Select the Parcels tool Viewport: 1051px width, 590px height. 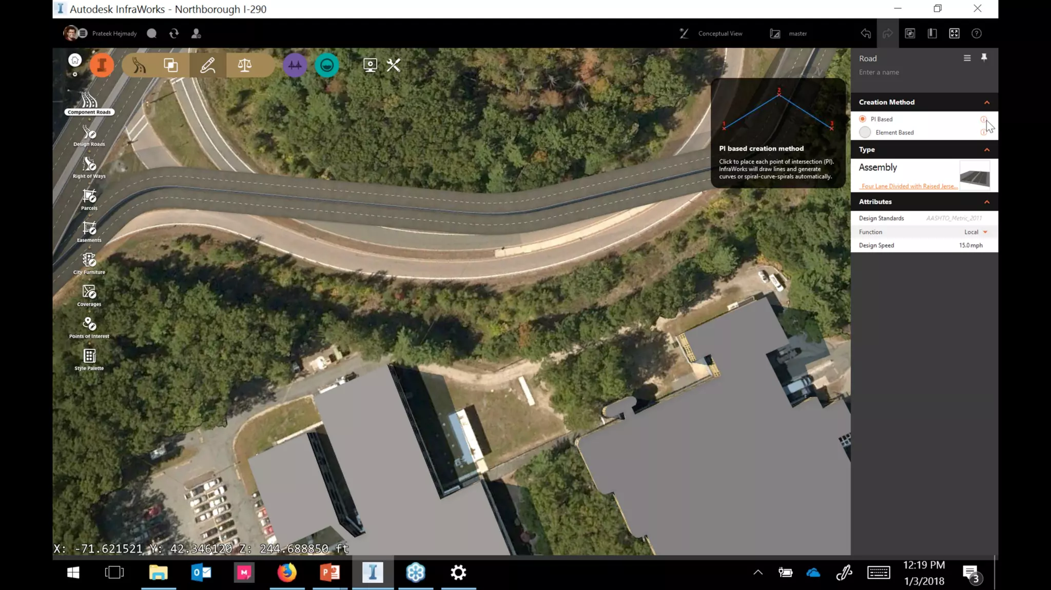(x=89, y=200)
